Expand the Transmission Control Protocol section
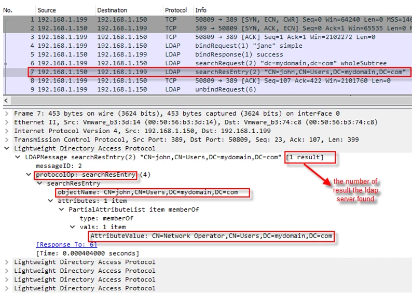This screenshot has height=294, width=412. pos(6,140)
